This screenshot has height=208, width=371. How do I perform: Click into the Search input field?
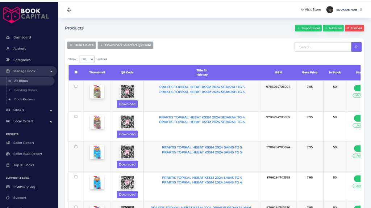tap(322, 47)
